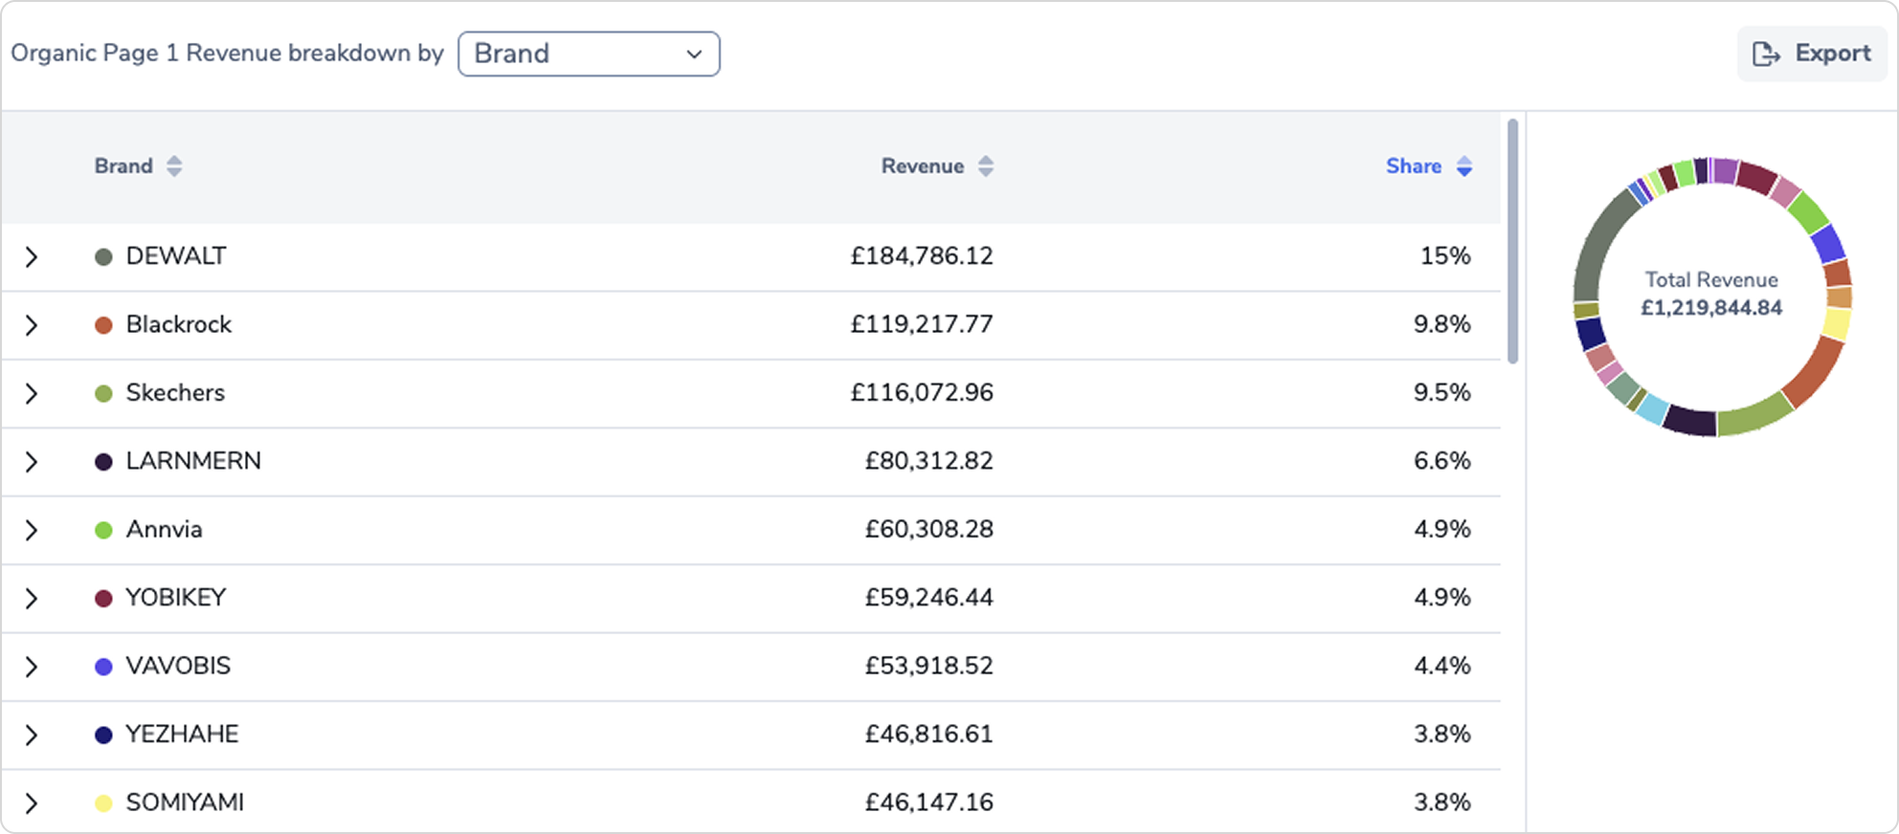Image resolution: width=1899 pixels, height=834 pixels.
Task: Expand the LARNMERN row
Action: coord(32,462)
